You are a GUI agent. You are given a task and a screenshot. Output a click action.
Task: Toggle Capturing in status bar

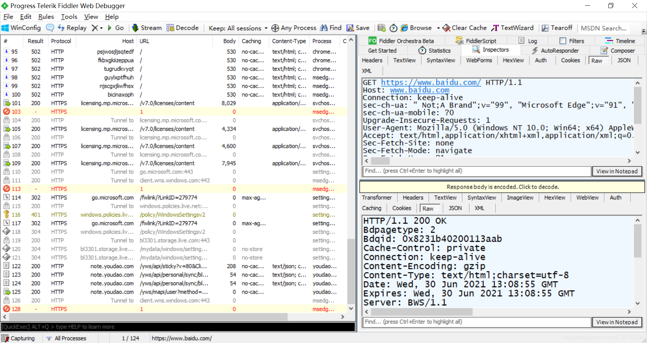(x=19, y=338)
